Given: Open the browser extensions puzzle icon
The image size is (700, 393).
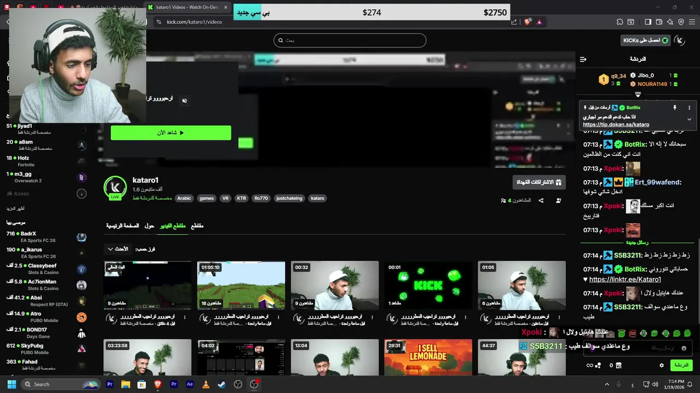Looking at the screenshot, I should 620,22.
